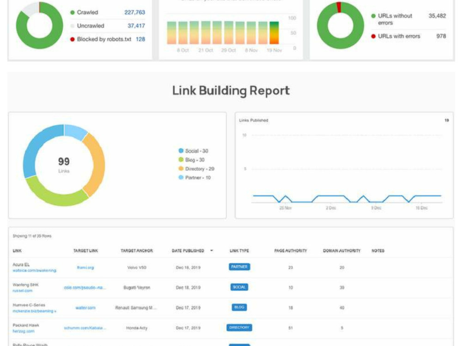
Task: Open the russel.com link under Wanfeng SHK
Action: 22,291
